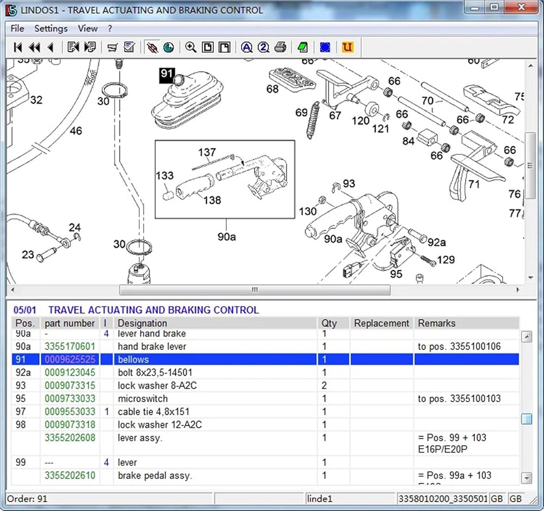Click part number 0009733033 link
Image resolution: width=544 pixels, height=511 pixels.
point(70,398)
